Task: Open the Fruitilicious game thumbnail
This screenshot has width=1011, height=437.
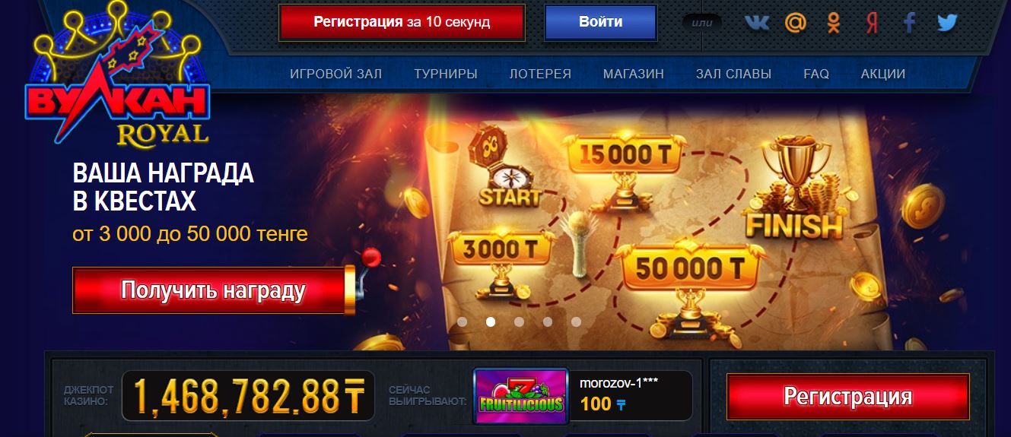Action: click(x=521, y=395)
